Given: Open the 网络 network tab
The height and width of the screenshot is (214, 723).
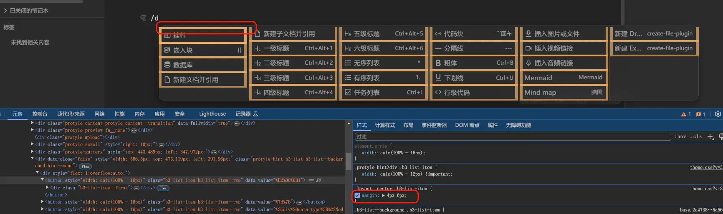Looking at the screenshot, I should pos(100,114).
